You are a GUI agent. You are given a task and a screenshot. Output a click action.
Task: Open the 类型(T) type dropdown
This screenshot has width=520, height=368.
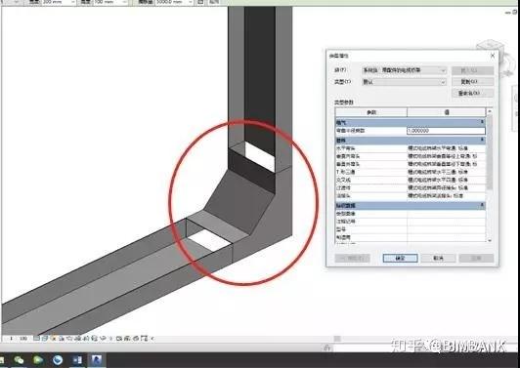(405, 82)
